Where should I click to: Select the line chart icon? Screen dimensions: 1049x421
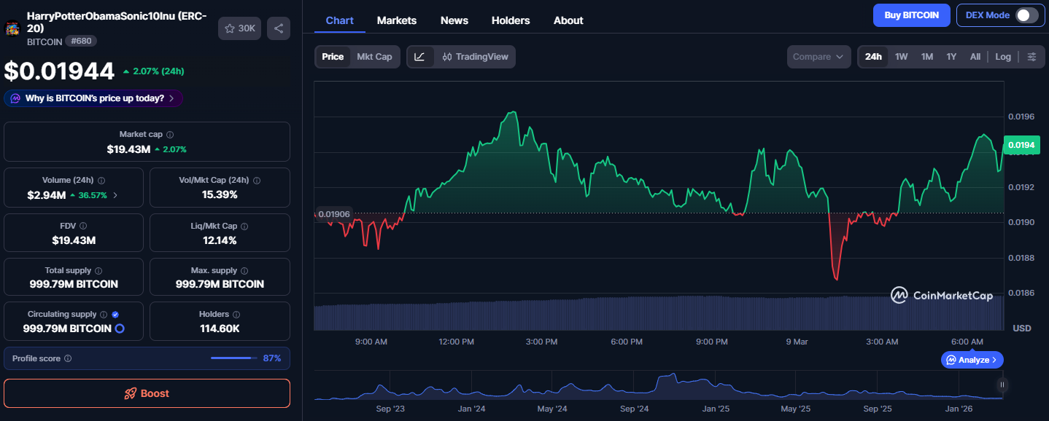click(420, 57)
